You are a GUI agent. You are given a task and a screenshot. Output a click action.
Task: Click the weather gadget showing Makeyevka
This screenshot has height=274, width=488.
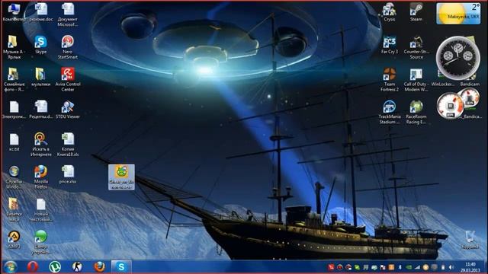coord(458,14)
